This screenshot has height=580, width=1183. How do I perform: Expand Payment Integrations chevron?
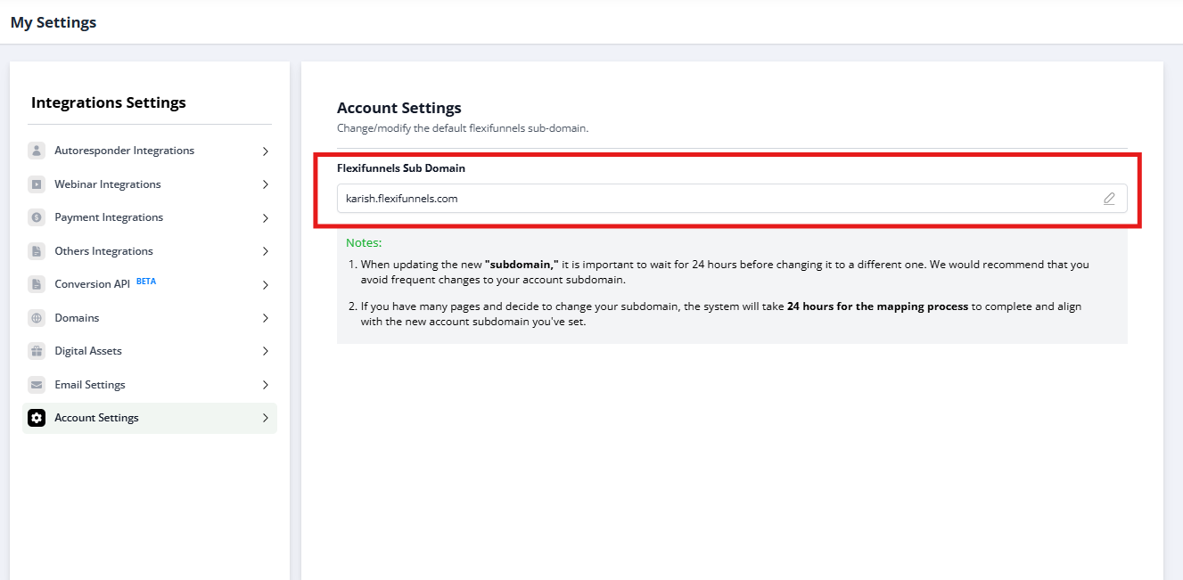pyautogui.click(x=266, y=218)
